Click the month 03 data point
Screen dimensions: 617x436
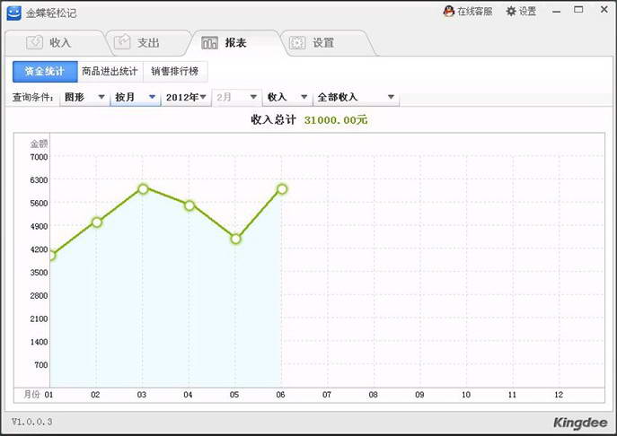(143, 189)
